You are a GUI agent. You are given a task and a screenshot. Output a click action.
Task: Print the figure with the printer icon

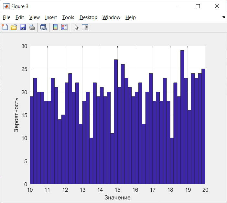[32, 27]
